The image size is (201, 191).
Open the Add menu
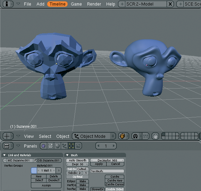[40, 4]
